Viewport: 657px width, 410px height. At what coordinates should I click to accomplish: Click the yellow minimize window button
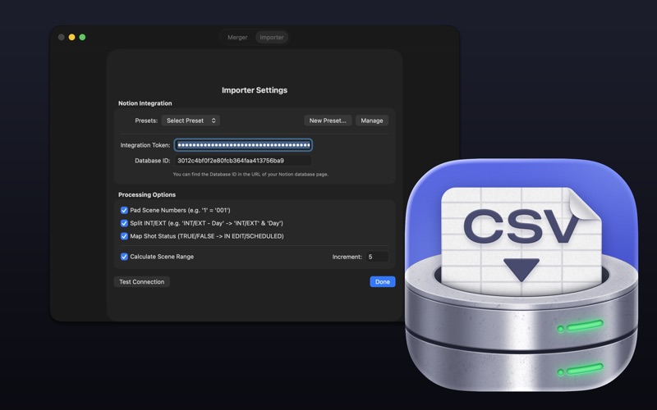pos(71,37)
